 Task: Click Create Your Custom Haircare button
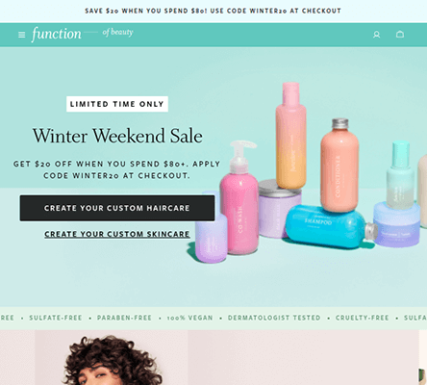point(117,208)
